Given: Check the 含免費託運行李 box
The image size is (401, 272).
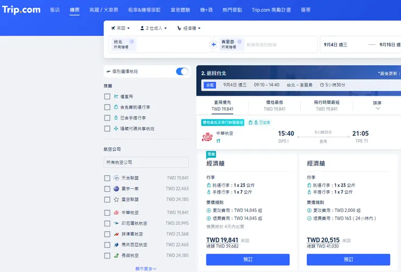Looking at the screenshot, I should [107, 107].
